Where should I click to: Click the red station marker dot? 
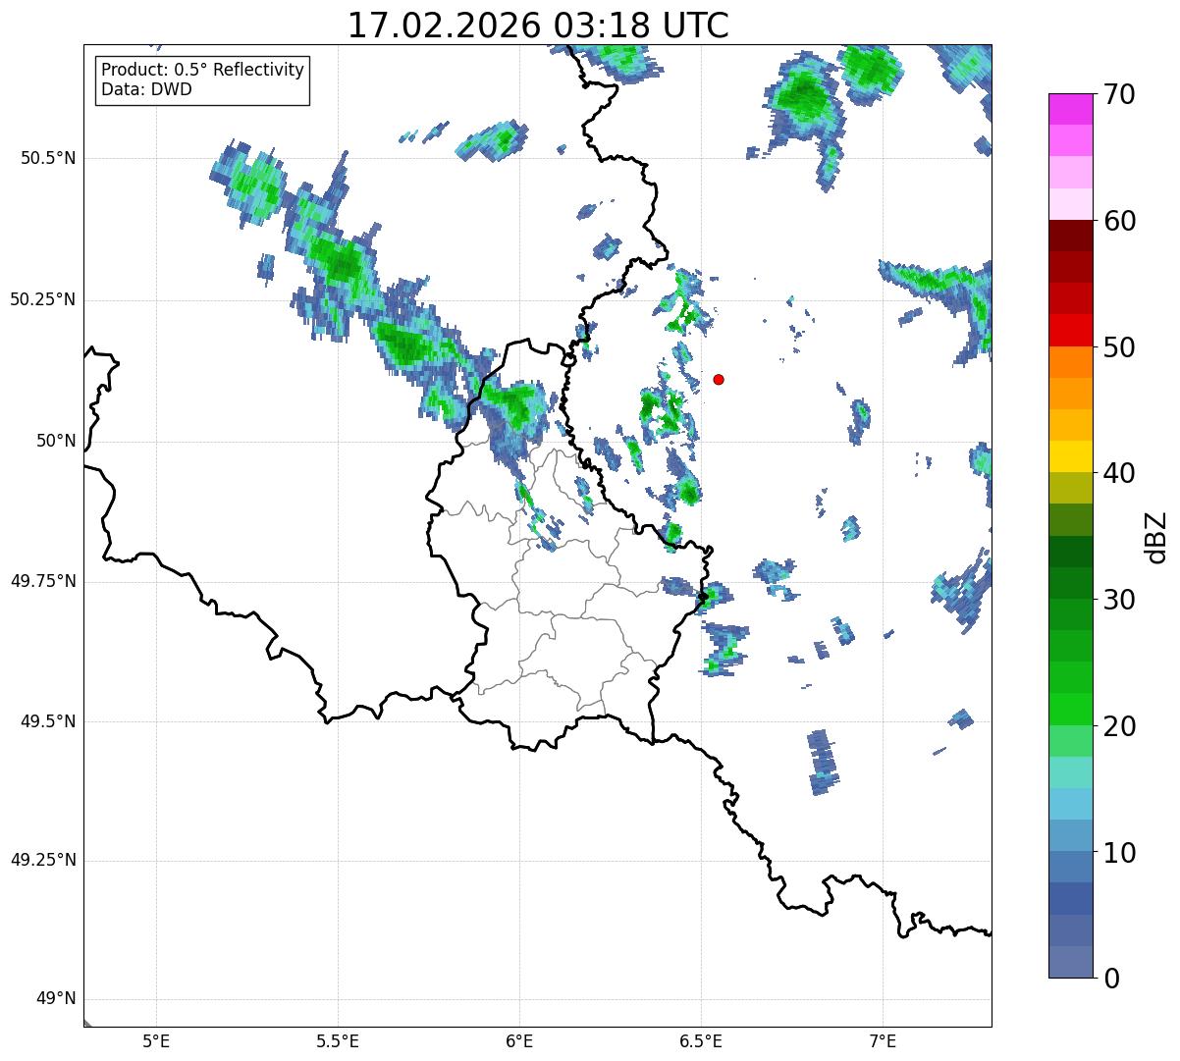[x=719, y=379]
